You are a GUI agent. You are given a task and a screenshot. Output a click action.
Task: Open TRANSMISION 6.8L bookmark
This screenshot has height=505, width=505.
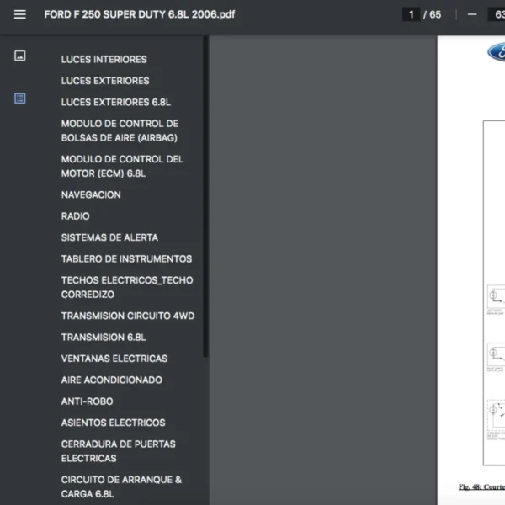click(104, 338)
